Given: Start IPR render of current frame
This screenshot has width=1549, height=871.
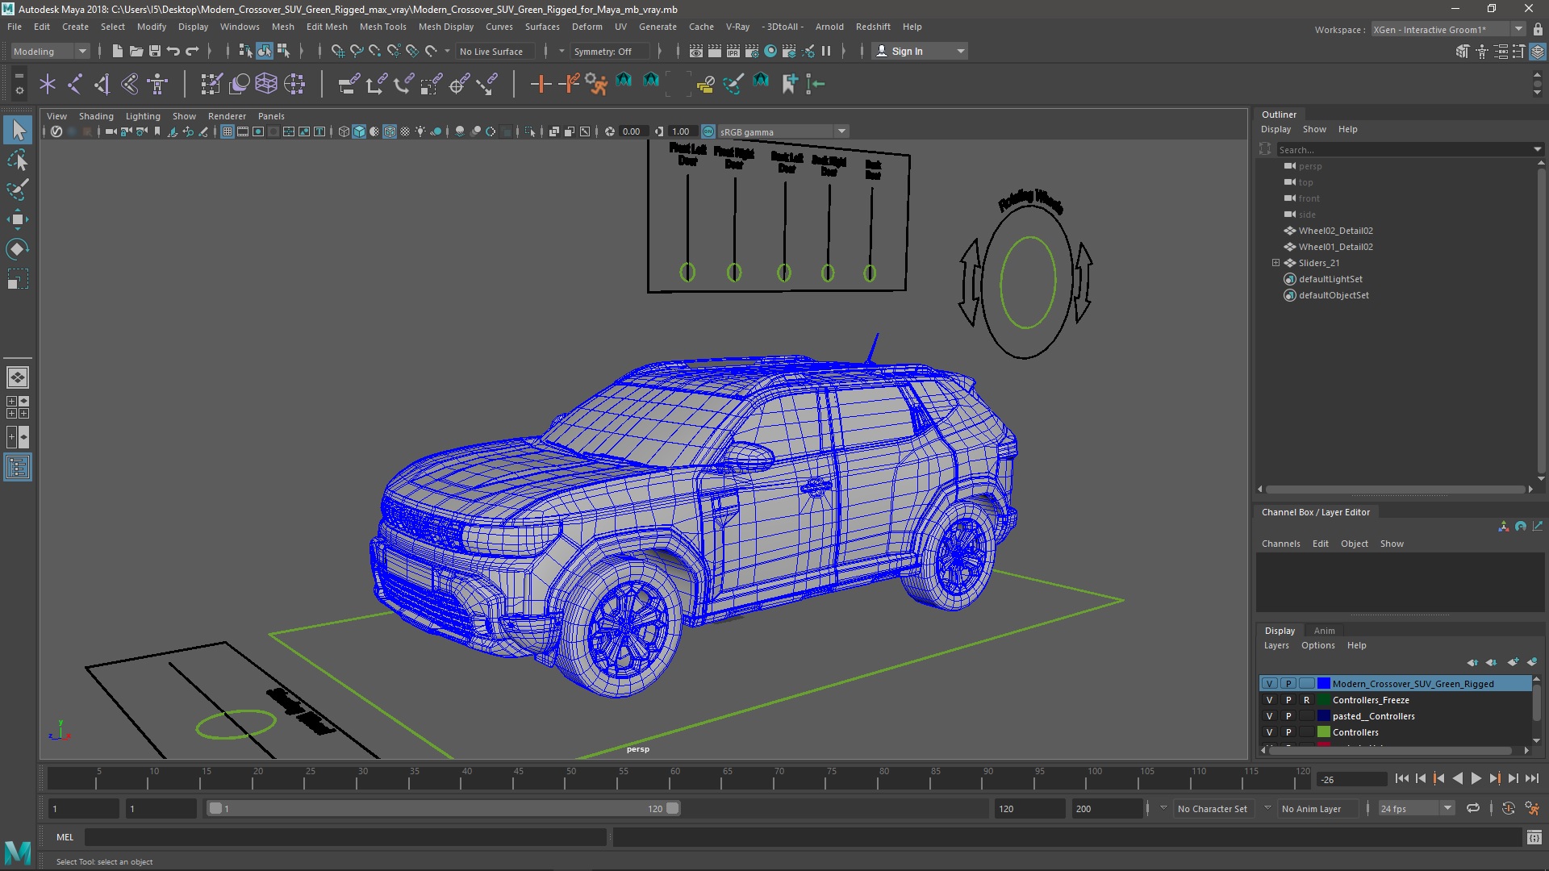Looking at the screenshot, I should pos(733,51).
